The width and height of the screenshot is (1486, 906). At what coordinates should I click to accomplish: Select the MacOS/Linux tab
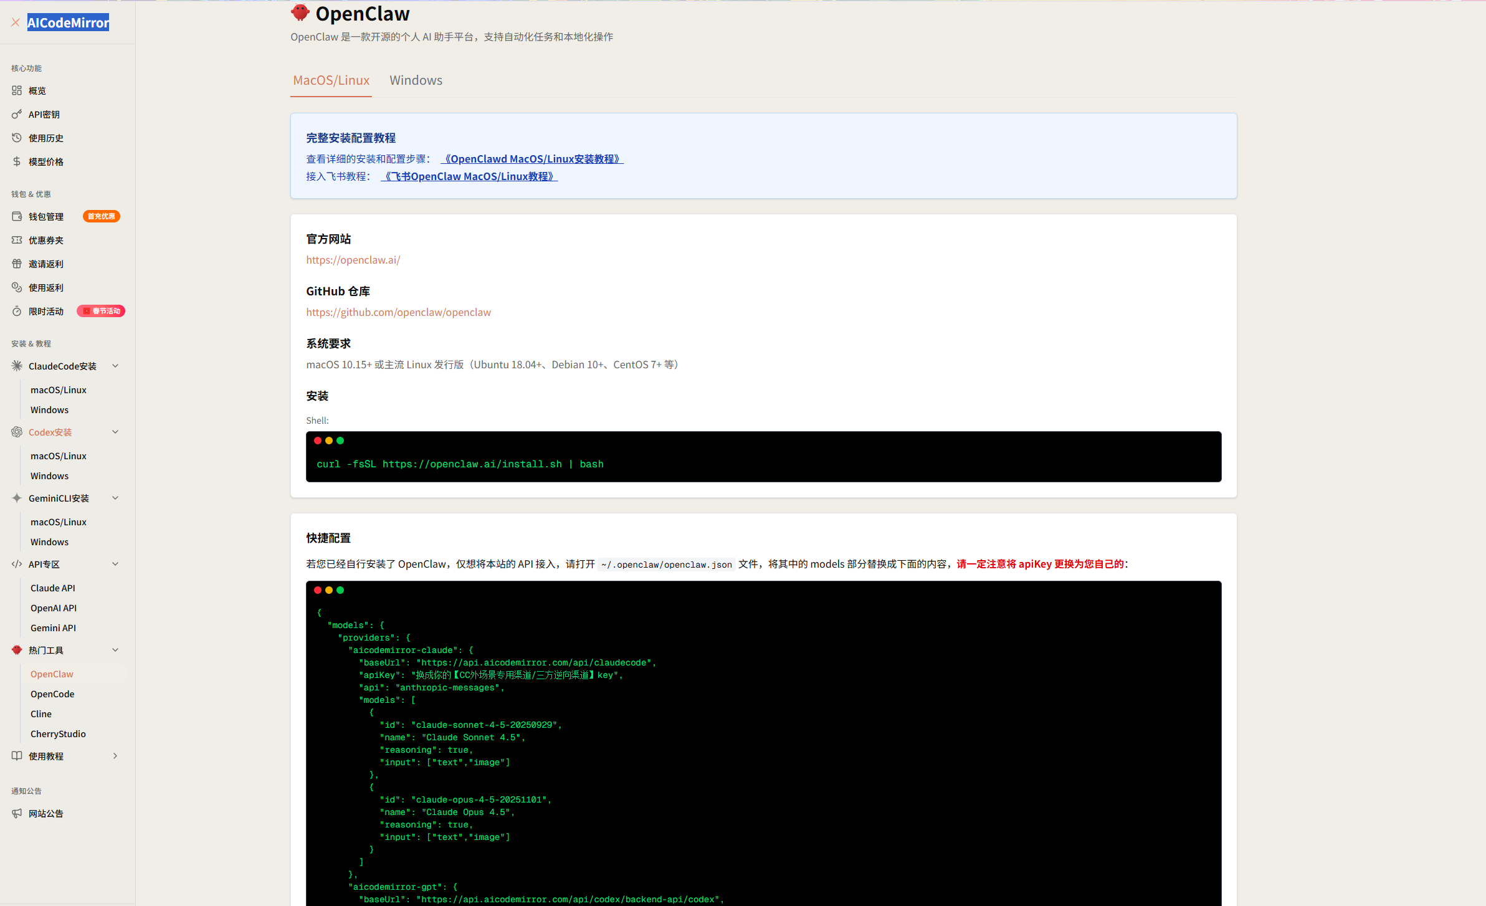331,80
